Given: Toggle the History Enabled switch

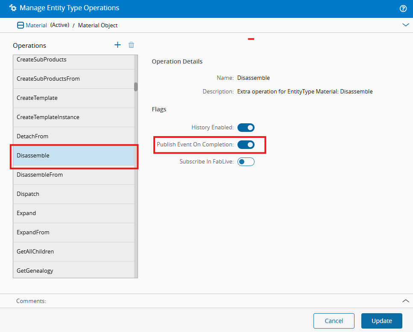Looking at the screenshot, I should (246, 128).
